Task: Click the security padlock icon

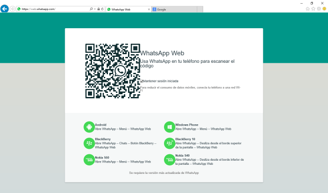Action: pyautogui.click(x=98, y=9)
